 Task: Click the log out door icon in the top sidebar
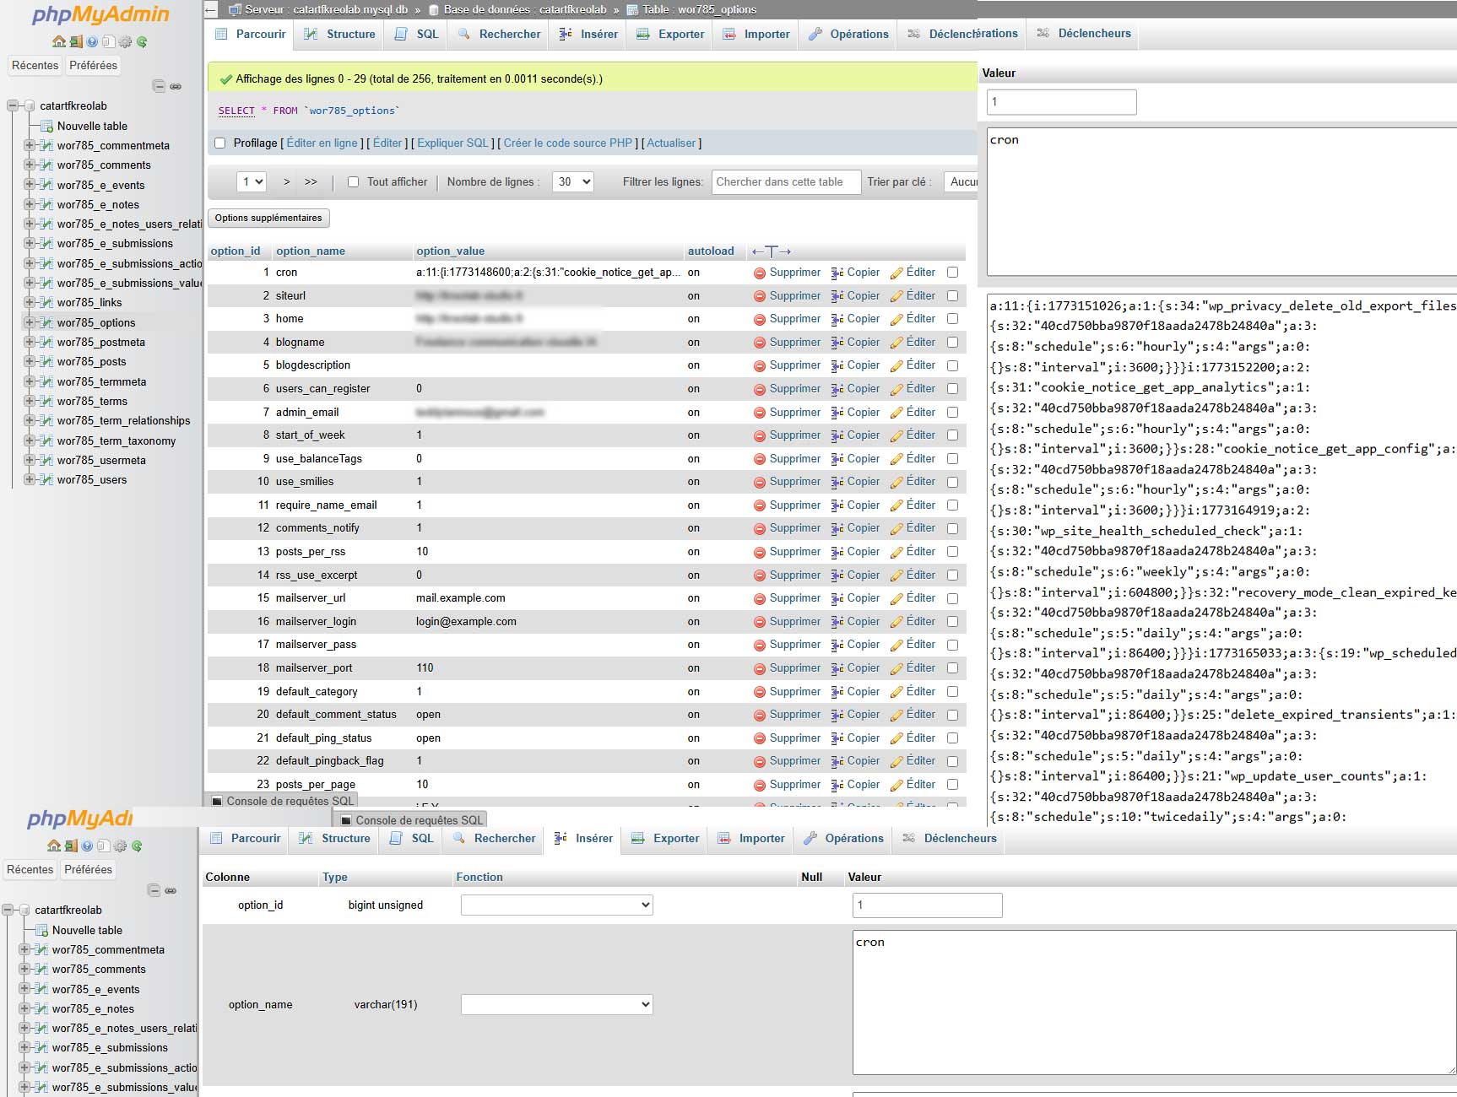click(75, 41)
